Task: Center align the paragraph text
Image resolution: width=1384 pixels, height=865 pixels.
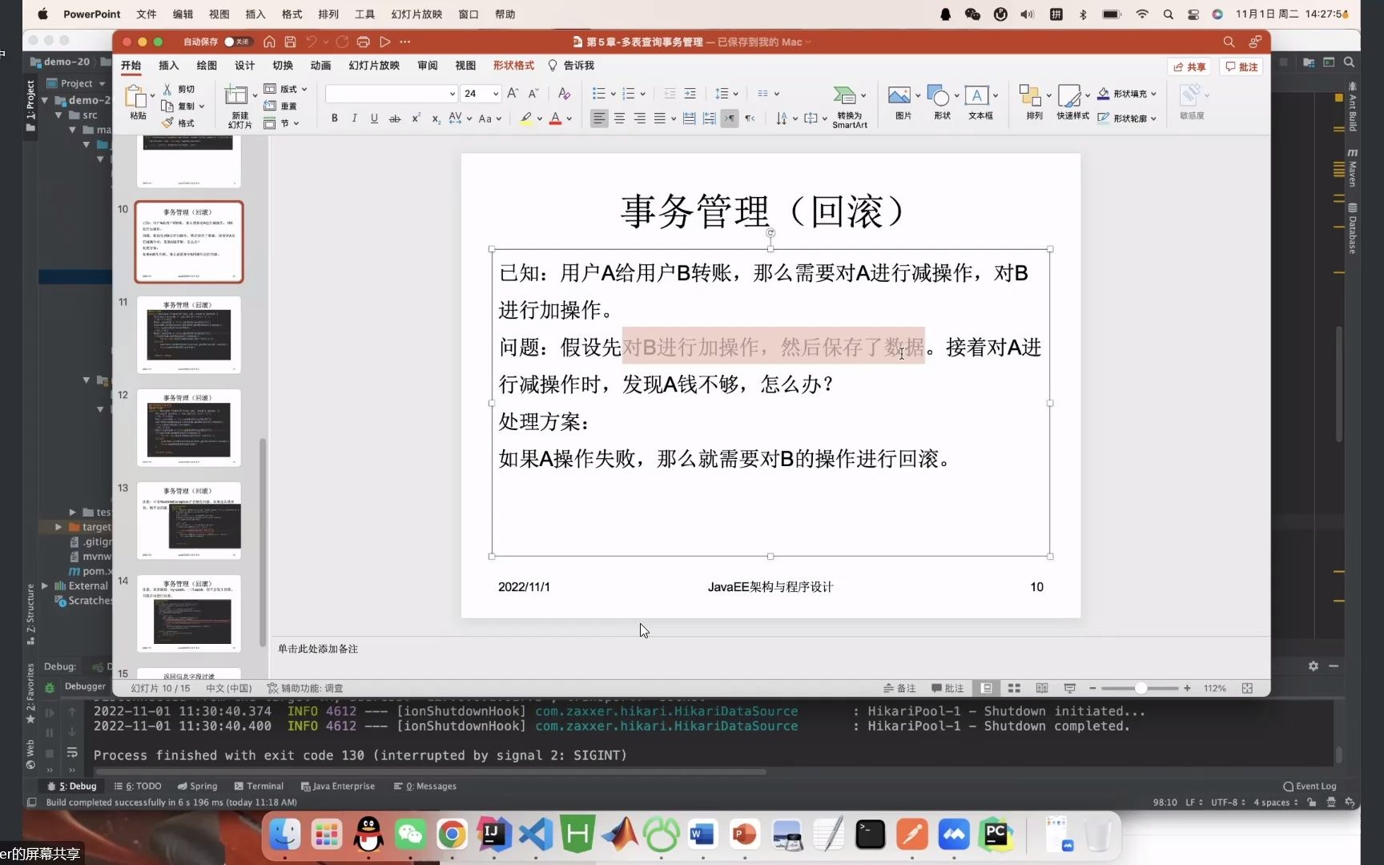Action: tap(619, 119)
